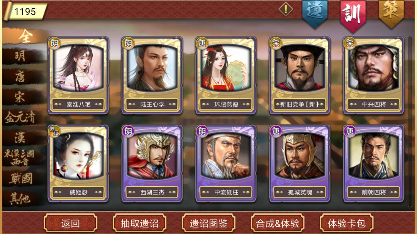Open the 环肥燕瘦 card

[226, 75]
